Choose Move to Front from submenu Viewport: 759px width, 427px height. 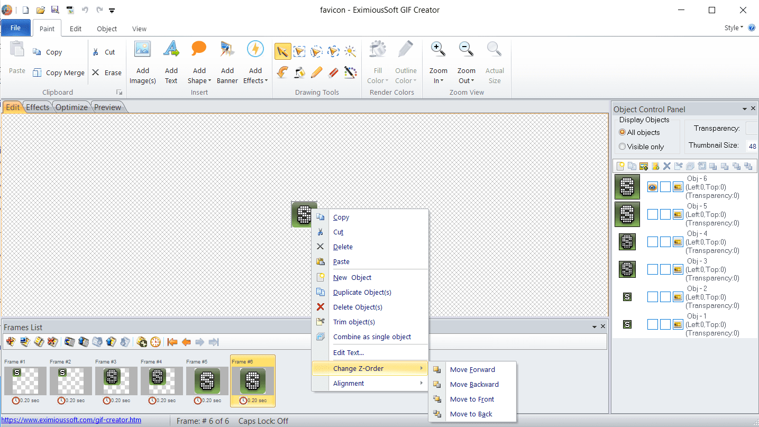472,399
